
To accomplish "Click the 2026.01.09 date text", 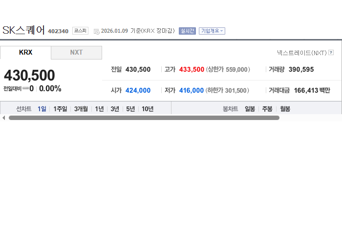I will 114,31.
